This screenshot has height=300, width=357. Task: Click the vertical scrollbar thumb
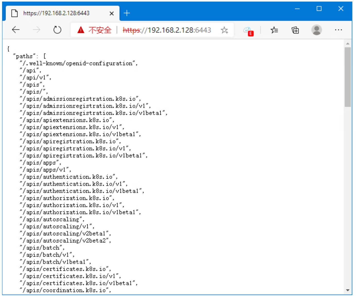click(x=347, y=77)
